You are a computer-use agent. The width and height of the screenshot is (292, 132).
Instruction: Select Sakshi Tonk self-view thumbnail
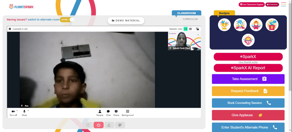click(184, 41)
